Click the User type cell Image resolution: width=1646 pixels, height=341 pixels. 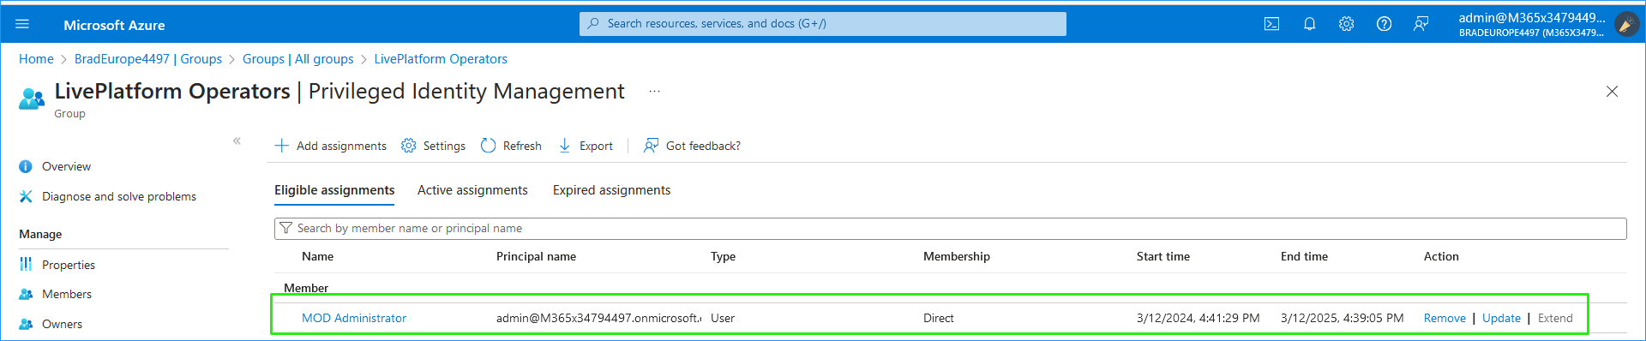coord(723,318)
